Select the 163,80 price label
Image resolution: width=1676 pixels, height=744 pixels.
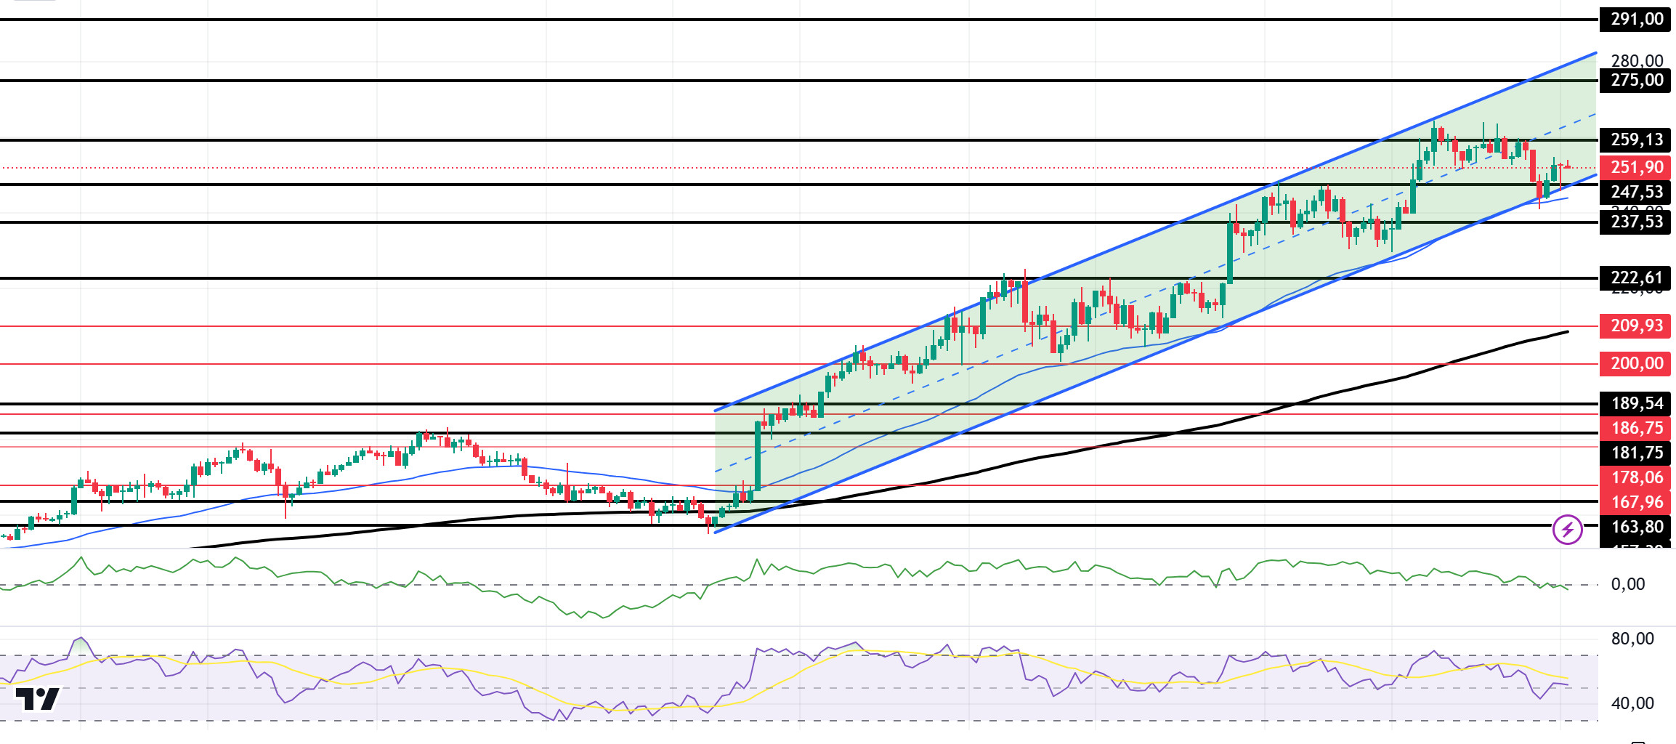pyautogui.click(x=1635, y=527)
